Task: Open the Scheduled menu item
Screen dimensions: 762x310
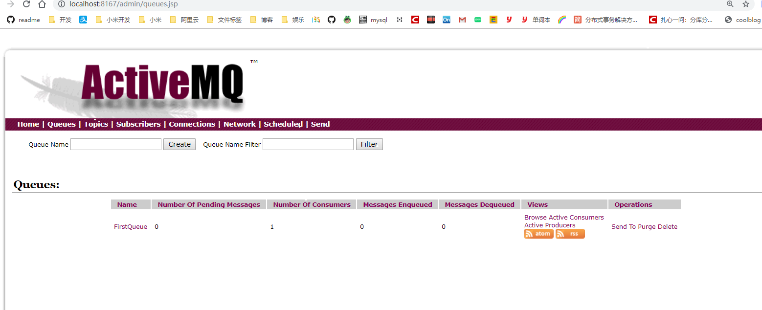Action: point(283,124)
